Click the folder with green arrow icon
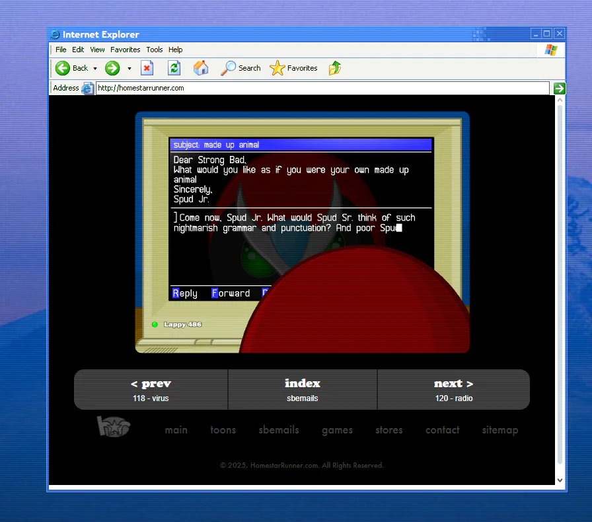 click(335, 68)
